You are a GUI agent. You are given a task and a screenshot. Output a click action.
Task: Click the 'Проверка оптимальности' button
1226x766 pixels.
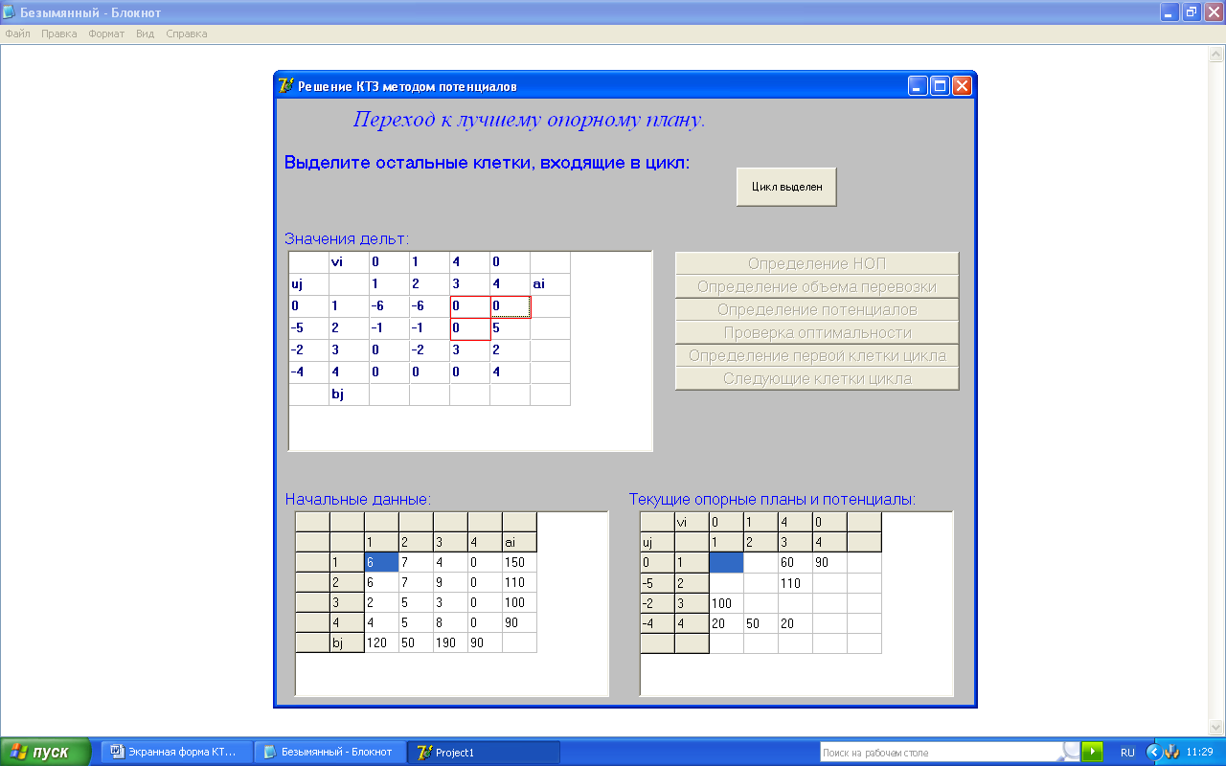[817, 332]
